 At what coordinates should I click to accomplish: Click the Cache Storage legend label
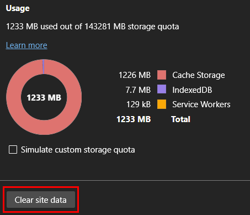[199, 75]
